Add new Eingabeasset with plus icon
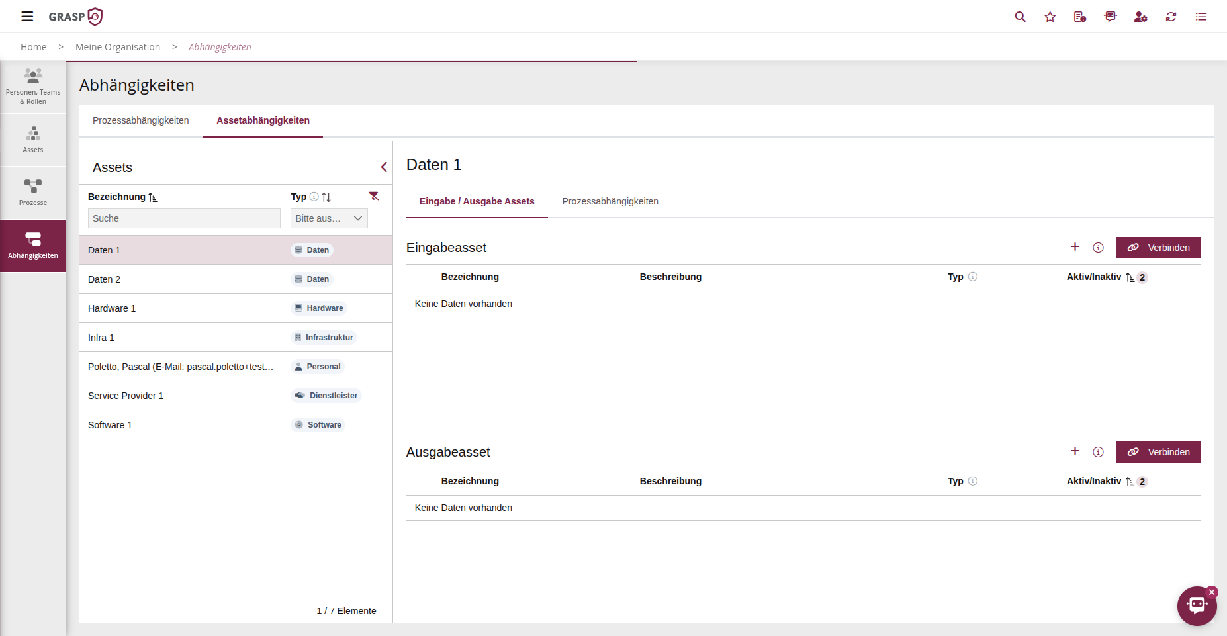Viewport: 1227px width, 636px height. coord(1075,247)
